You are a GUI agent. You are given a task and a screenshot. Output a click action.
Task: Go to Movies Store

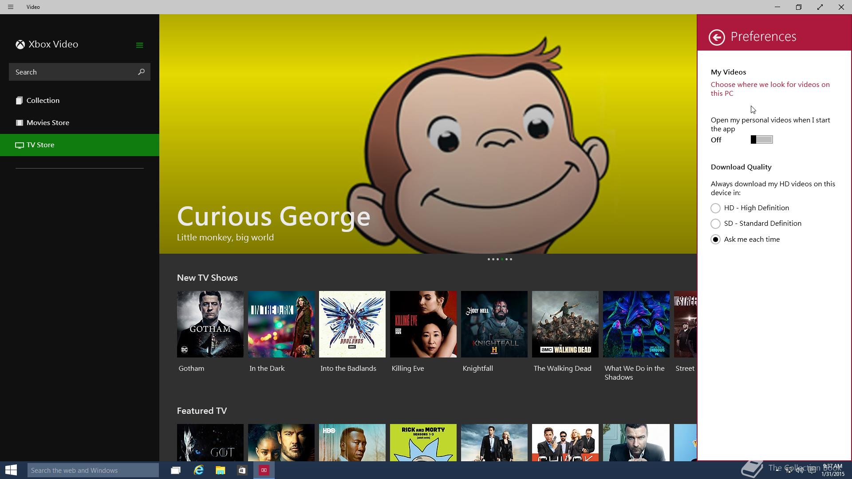tap(79, 123)
